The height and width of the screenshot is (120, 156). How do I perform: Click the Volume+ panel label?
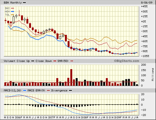point(10,61)
